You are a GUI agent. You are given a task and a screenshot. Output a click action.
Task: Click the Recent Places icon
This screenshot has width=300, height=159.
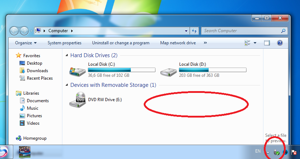[22, 78]
